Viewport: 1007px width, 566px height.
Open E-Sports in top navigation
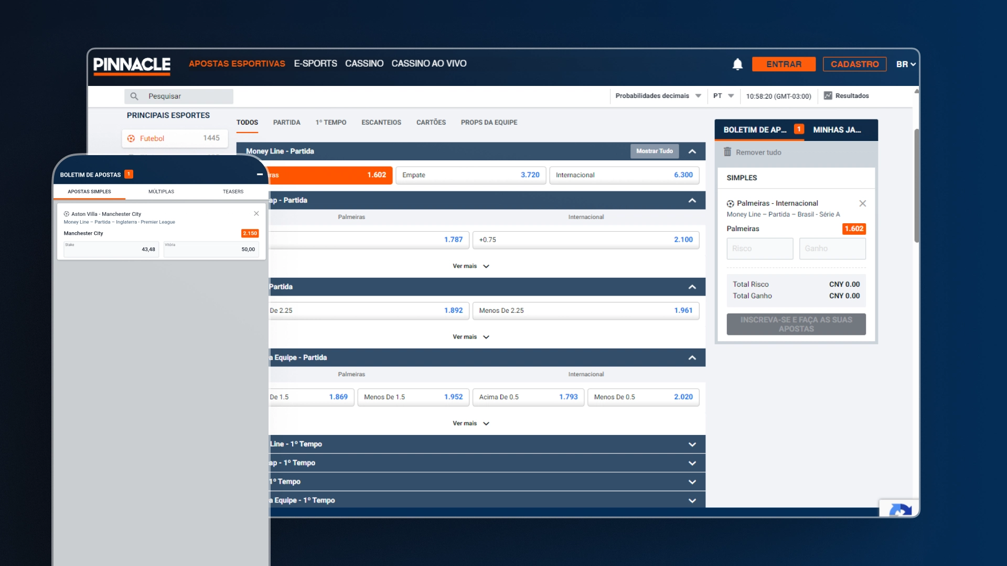(x=315, y=63)
